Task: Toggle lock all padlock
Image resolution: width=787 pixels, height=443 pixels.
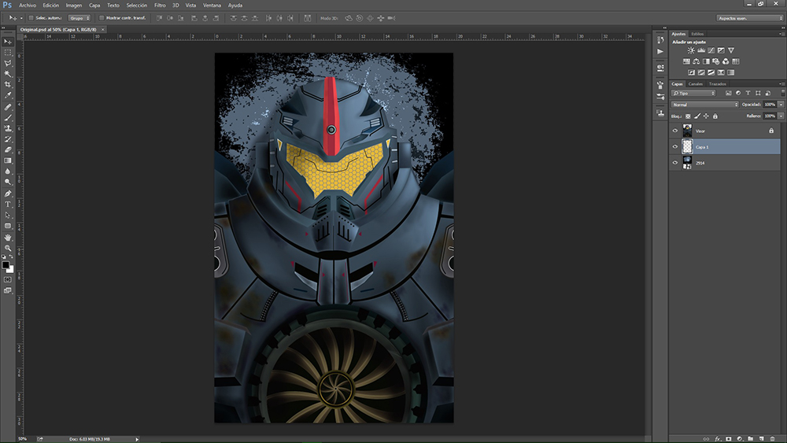Action: [715, 116]
